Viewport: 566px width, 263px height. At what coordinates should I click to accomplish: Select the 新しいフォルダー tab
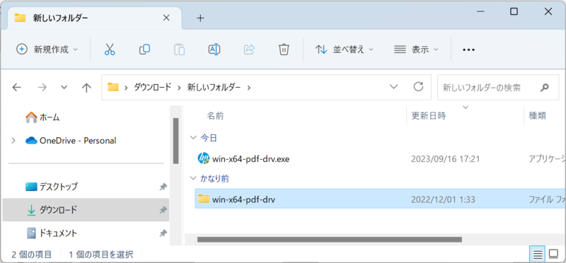95,18
